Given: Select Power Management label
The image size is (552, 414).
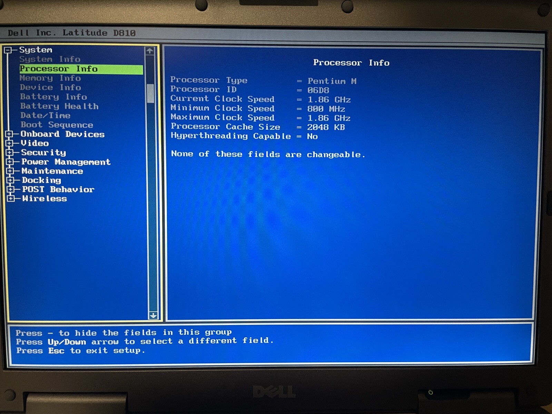Looking at the screenshot, I should coord(66,162).
